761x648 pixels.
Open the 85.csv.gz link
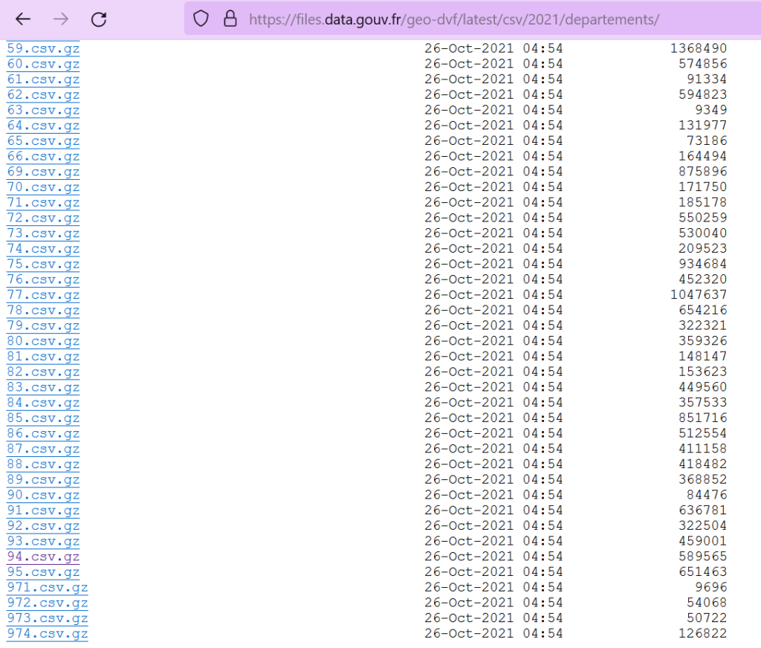43,418
